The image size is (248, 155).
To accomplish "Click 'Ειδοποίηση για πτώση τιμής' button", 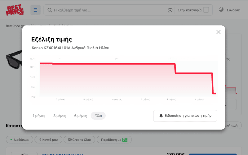I will [185, 116].
